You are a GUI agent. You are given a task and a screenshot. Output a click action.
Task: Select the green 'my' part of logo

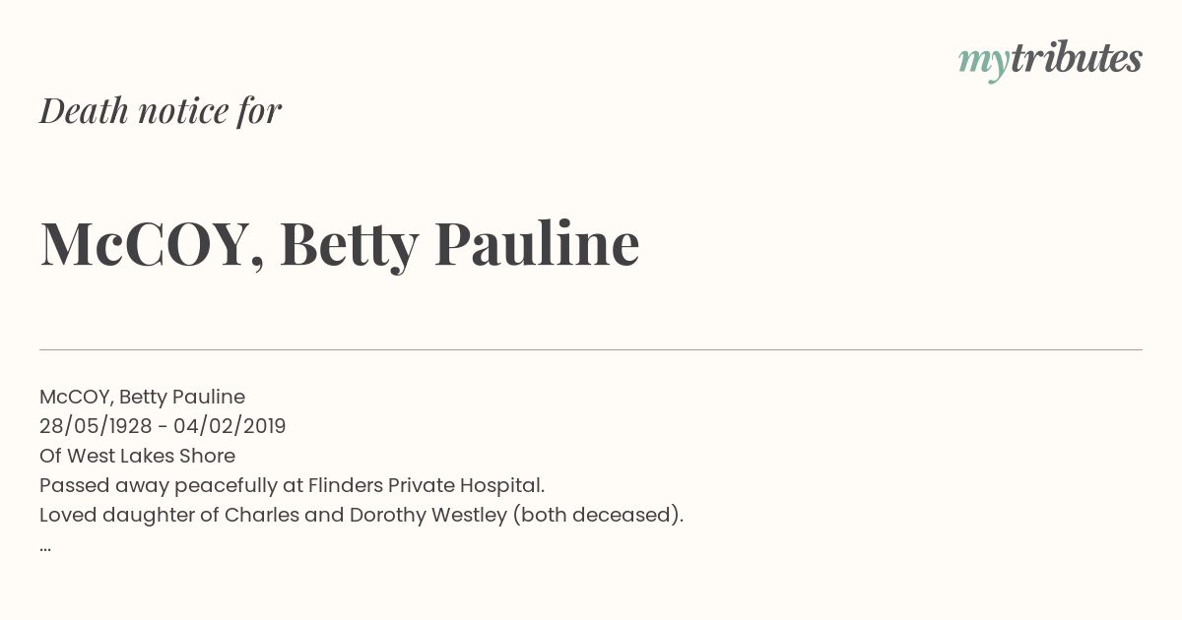pyautogui.click(x=984, y=64)
